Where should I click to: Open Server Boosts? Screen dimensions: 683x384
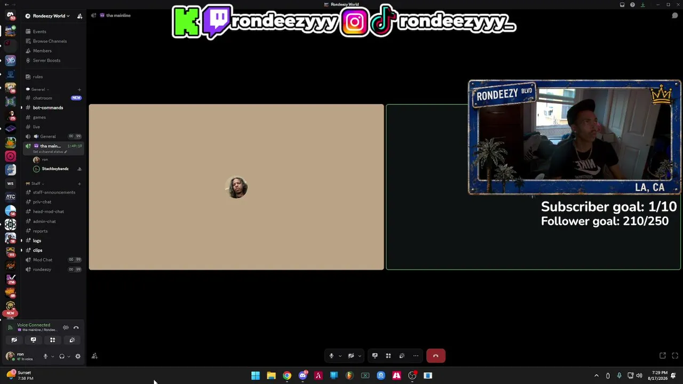click(52, 60)
